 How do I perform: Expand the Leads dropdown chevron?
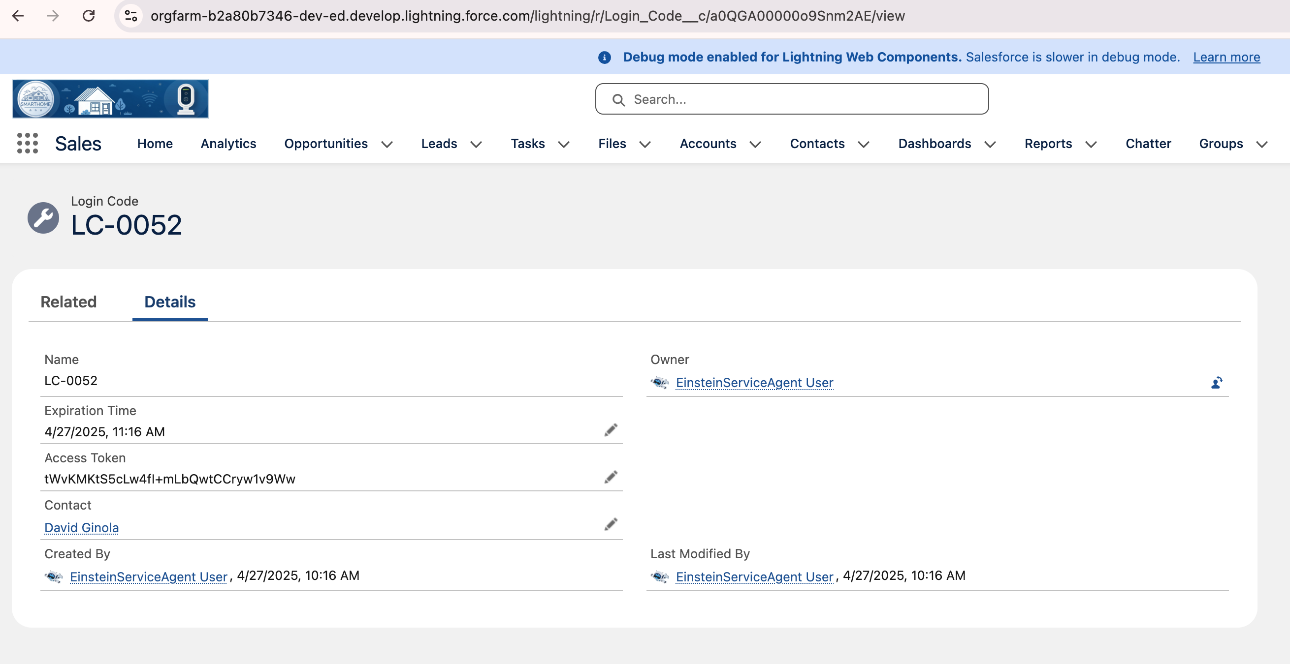[x=476, y=145]
